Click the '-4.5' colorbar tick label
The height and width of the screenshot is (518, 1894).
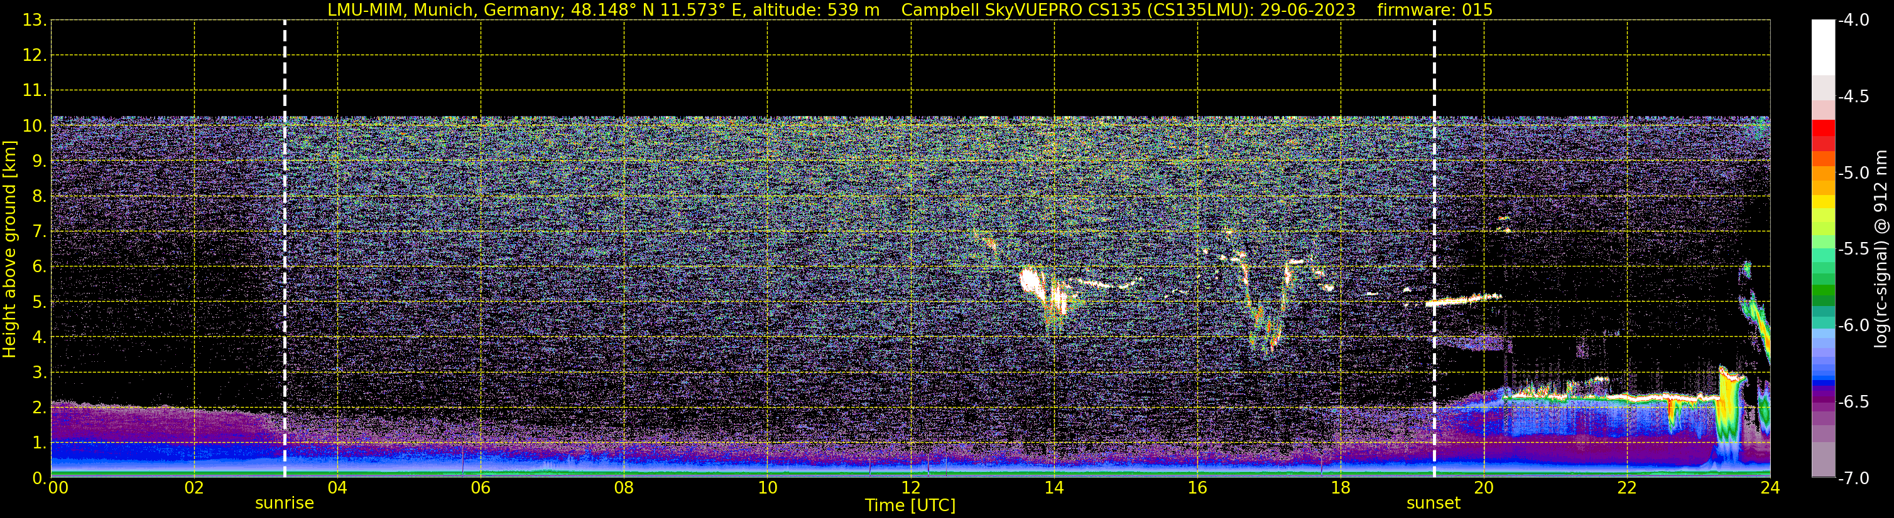(x=1854, y=96)
